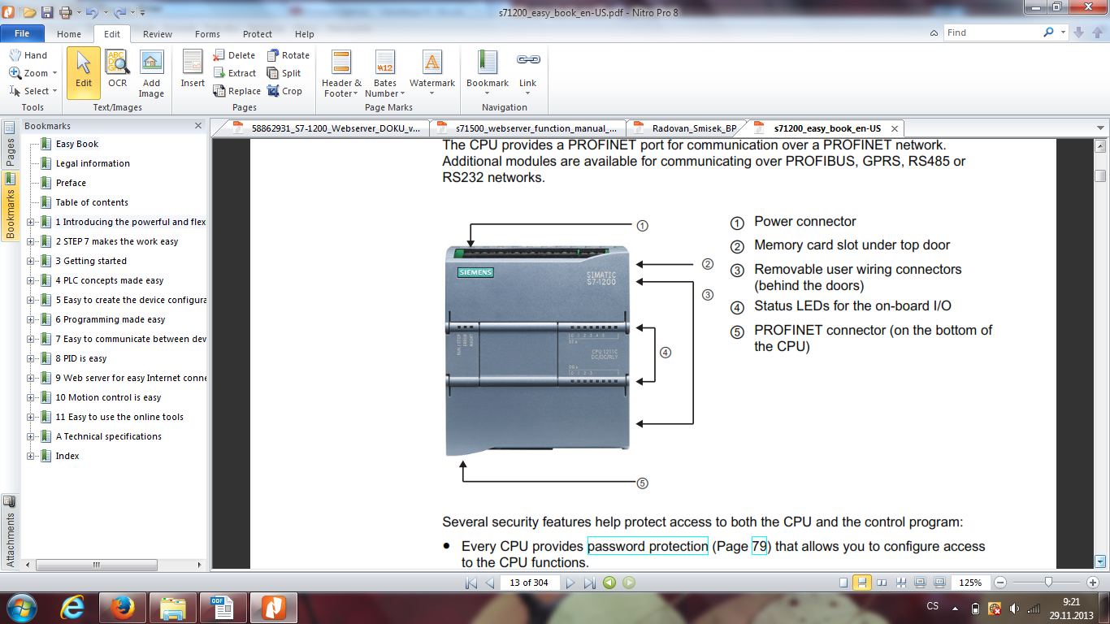
Task: Click Split document tool
Action: tap(284, 73)
